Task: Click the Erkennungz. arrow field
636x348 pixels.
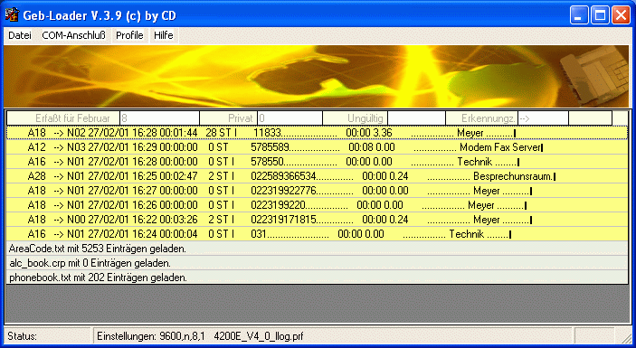Action: (543, 118)
